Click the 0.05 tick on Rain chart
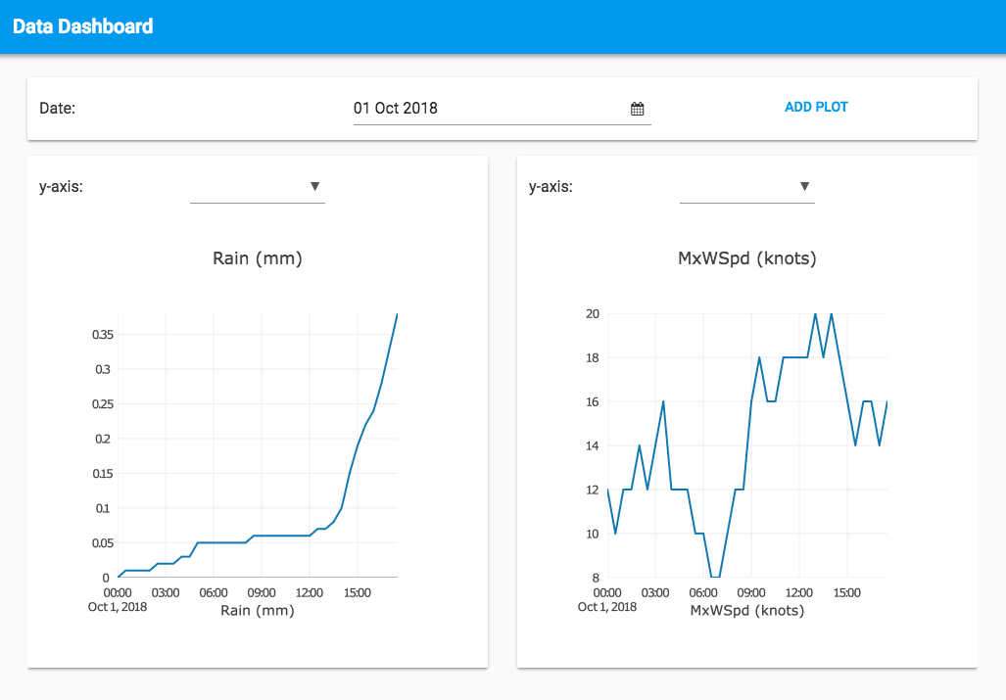 coord(101,542)
